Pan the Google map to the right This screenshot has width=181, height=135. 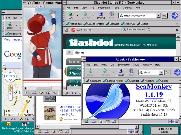point(14,76)
